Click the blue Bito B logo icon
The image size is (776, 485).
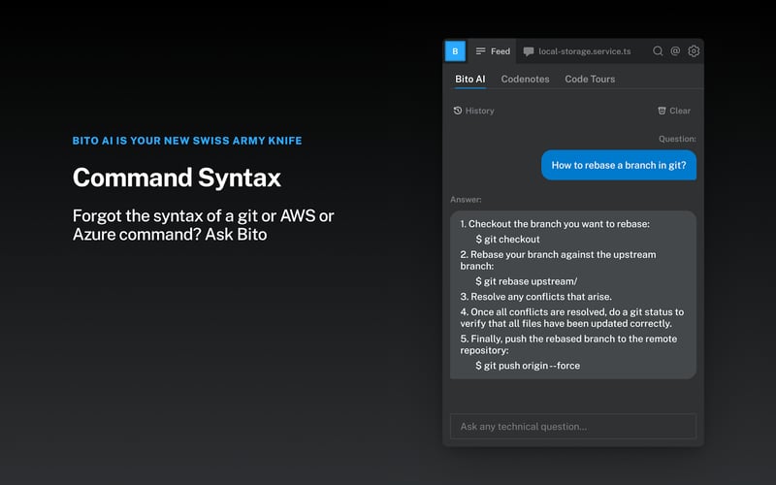click(x=455, y=51)
